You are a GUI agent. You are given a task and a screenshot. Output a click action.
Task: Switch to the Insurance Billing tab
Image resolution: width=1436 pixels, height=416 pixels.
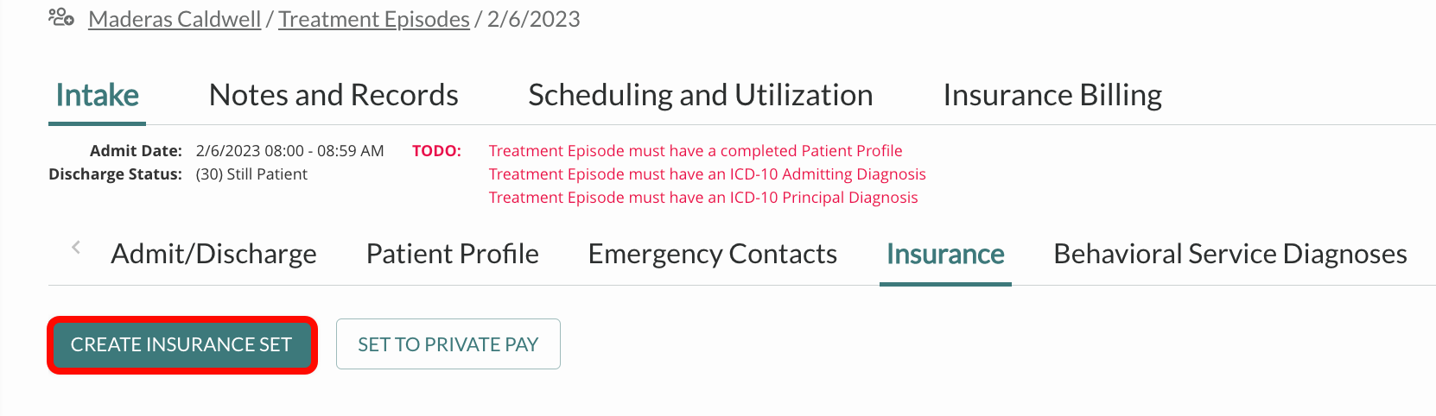point(1052,95)
